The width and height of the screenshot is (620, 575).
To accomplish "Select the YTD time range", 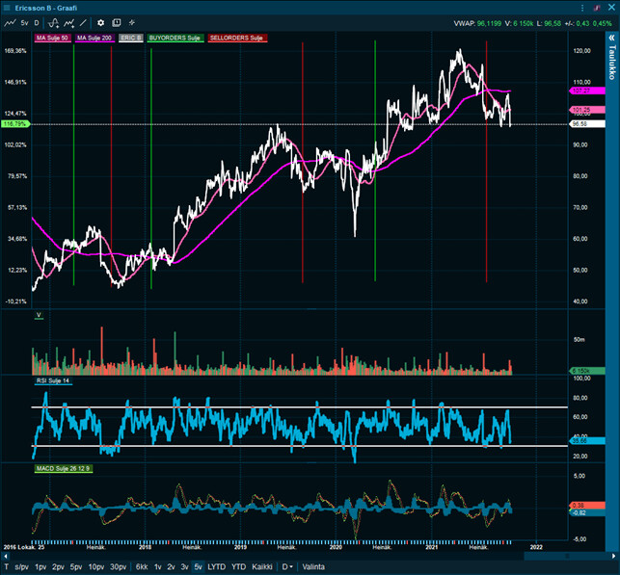I will pyautogui.click(x=238, y=567).
